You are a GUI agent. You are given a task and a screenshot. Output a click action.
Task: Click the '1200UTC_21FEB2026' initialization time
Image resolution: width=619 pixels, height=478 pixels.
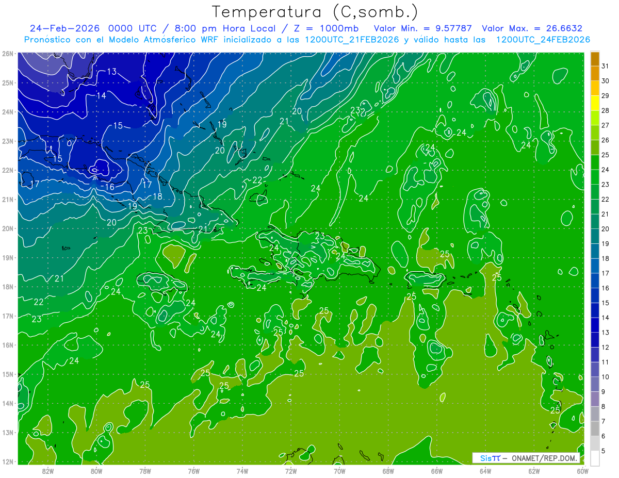(x=352, y=40)
